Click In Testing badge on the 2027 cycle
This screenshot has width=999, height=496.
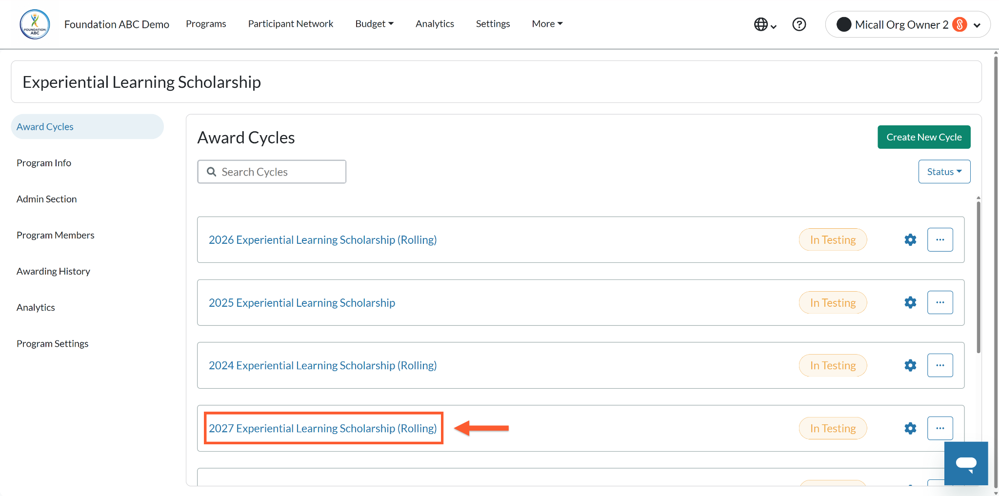[x=833, y=428]
